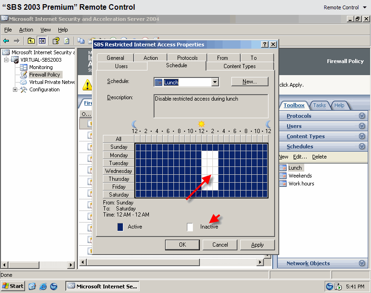This screenshot has height=293, width=371.
Task: Click the Weekends schedule icon in Toolbox
Action: coord(283,175)
